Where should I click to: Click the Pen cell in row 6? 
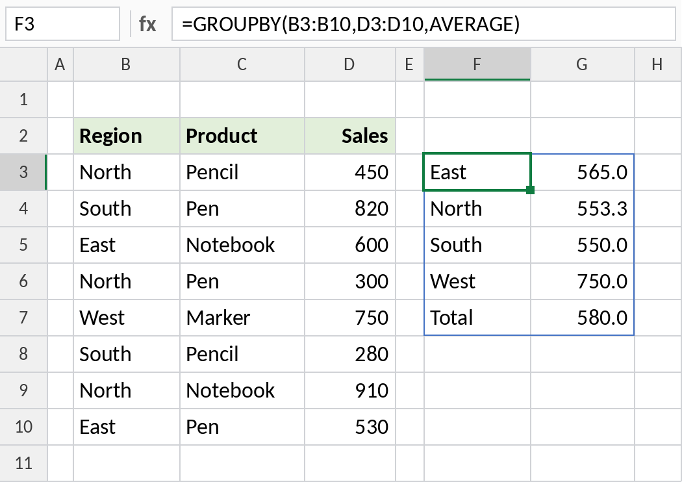click(x=242, y=281)
